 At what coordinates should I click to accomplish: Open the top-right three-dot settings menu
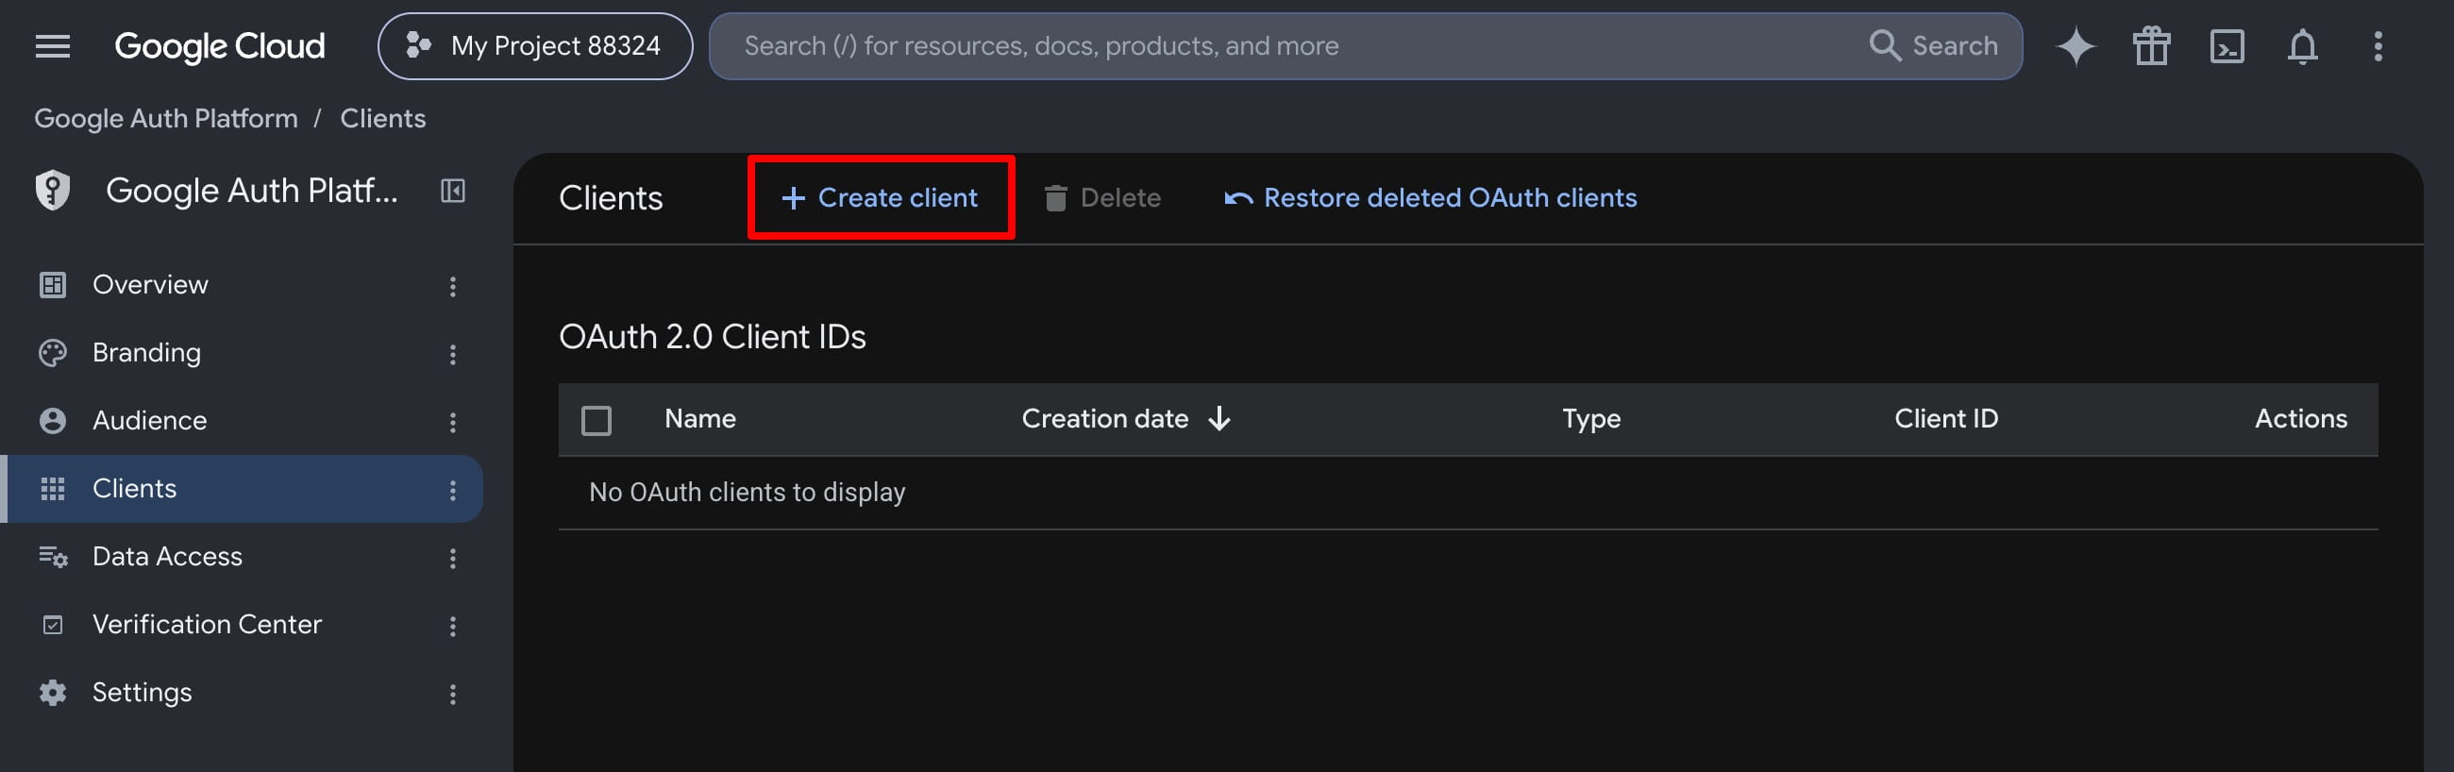tap(2378, 45)
